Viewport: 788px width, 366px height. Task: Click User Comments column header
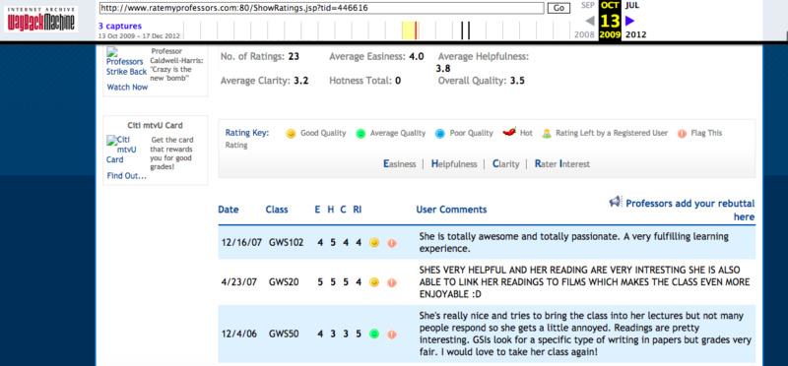pyautogui.click(x=451, y=210)
